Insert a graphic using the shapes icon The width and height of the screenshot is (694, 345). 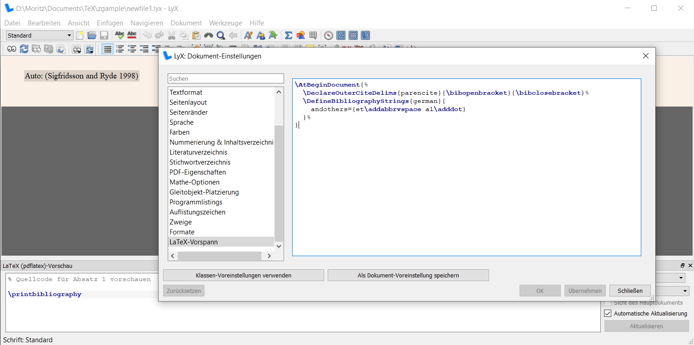tap(300, 35)
